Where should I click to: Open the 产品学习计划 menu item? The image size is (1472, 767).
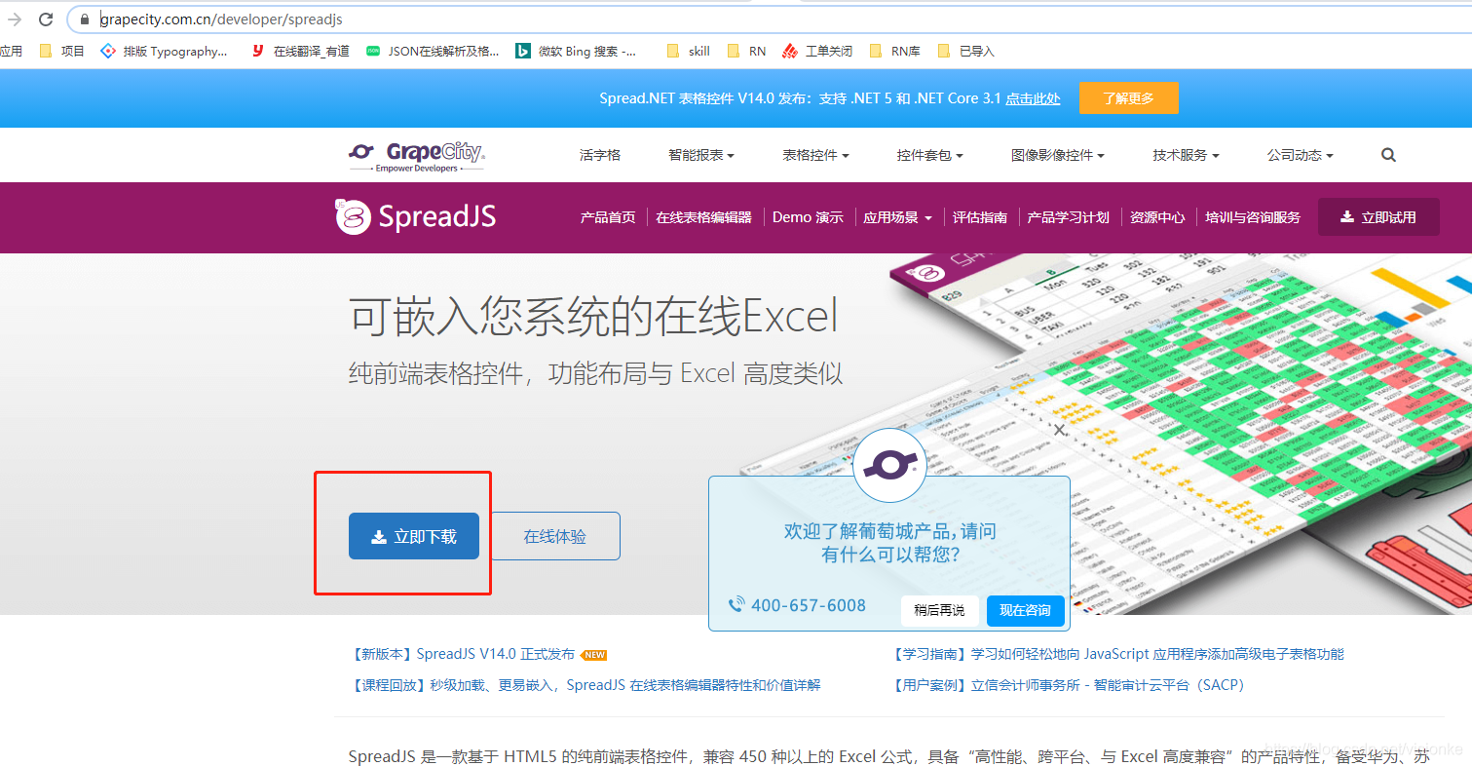(x=1068, y=217)
